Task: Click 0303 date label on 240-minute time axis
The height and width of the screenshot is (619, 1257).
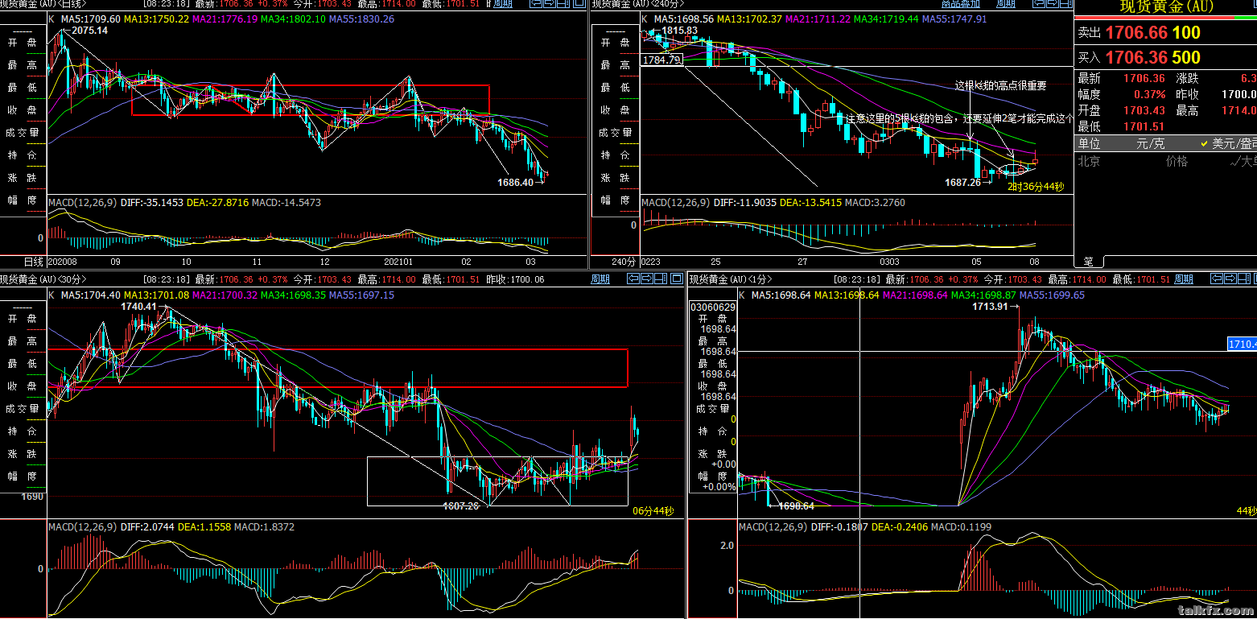Action: click(889, 262)
